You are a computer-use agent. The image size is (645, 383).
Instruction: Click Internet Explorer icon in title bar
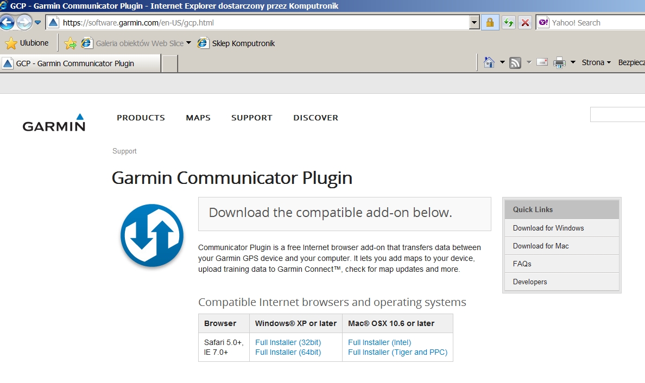pyautogui.click(x=4, y=5)
